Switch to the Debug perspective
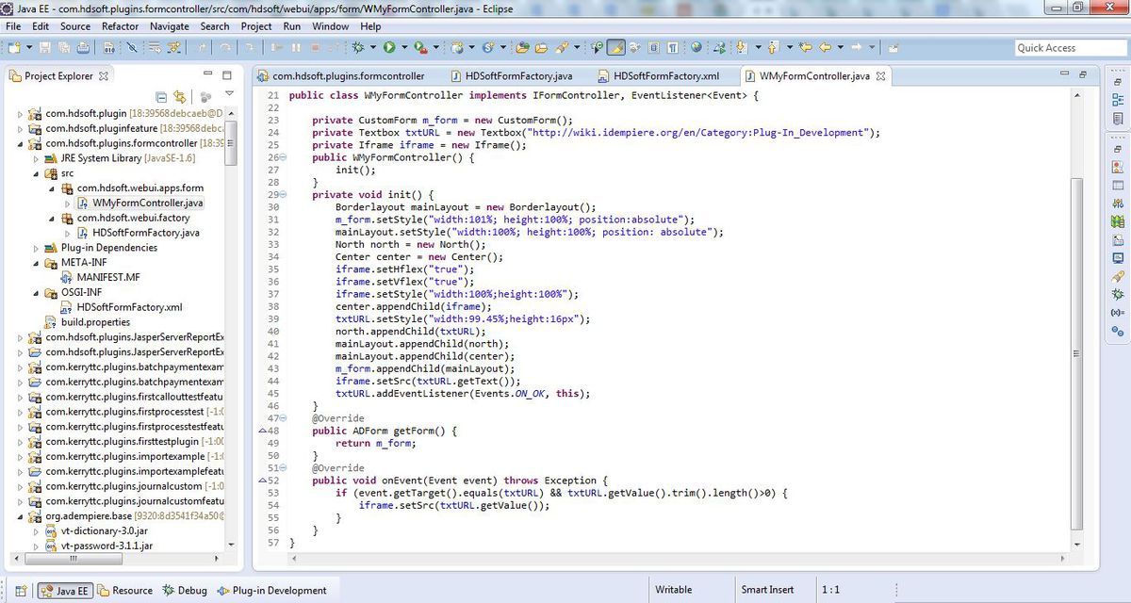 pos(185,591)
